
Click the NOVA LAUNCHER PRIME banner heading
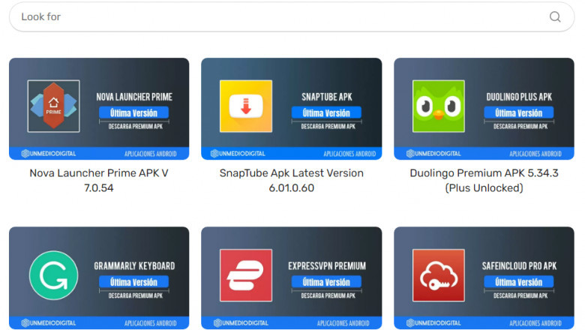[134, 97]
